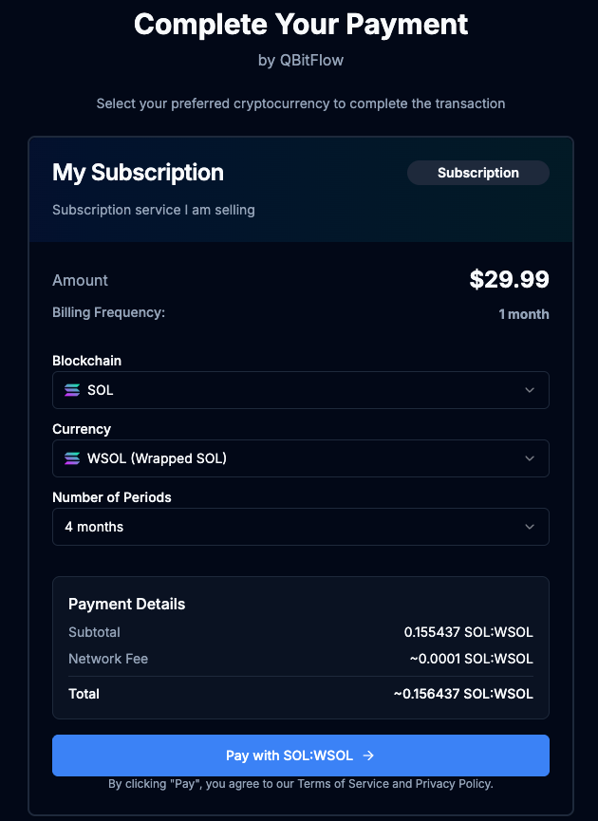Click the Solana icon beside WSOL (Wrapped SOL)
The image size is (598, 821).
point(72,458)
